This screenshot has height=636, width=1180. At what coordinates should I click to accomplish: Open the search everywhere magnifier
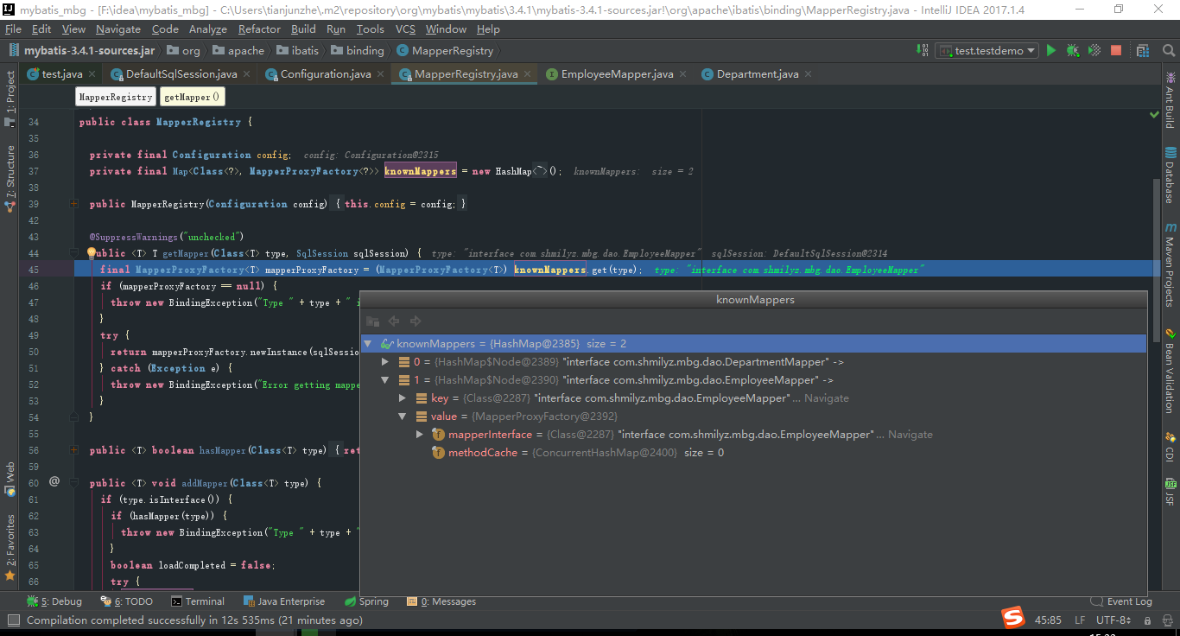1168,51
